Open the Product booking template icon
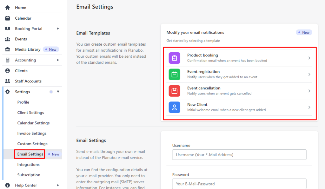This screenshot has height=189, width=325. click(174, 57)
